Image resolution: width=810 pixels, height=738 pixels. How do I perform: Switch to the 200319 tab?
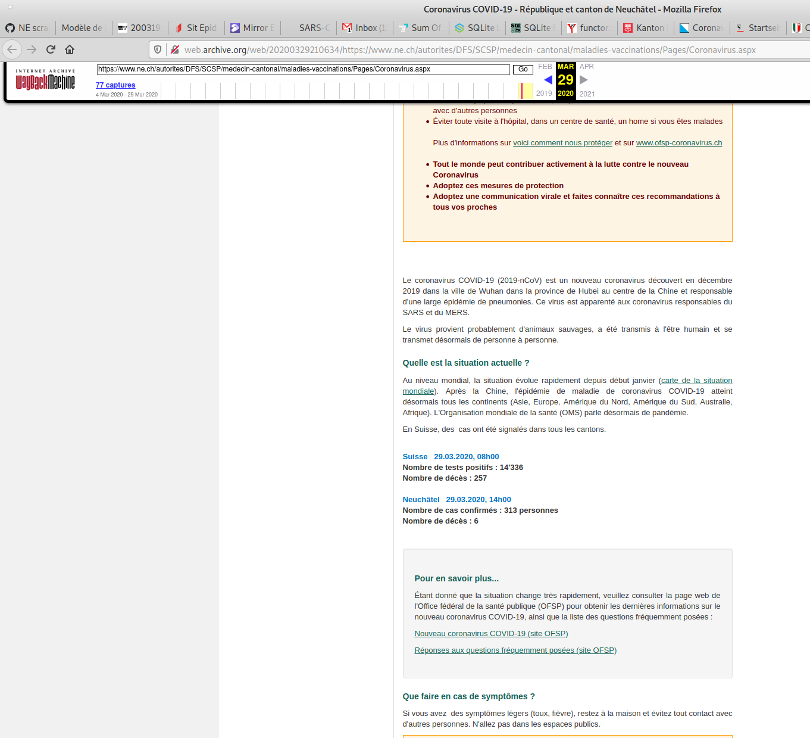(x=140, y=28)
